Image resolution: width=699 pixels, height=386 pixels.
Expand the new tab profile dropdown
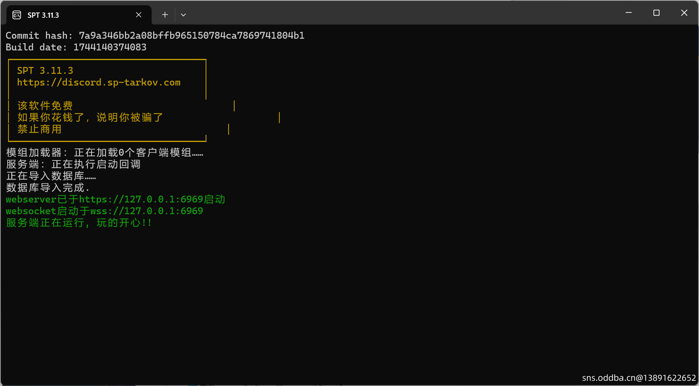[183, 15]
